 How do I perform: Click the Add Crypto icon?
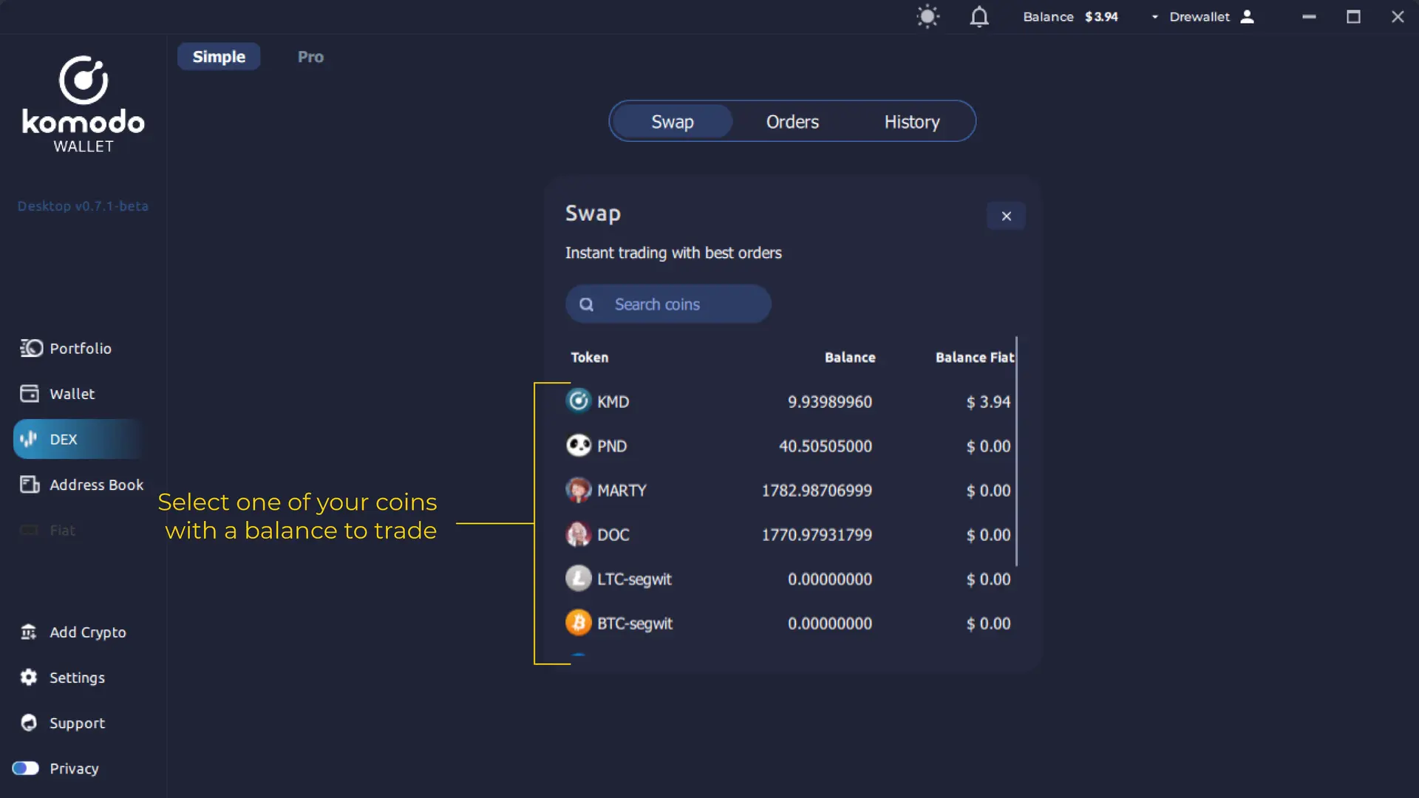pyautogui.click(x=28, y=632)
